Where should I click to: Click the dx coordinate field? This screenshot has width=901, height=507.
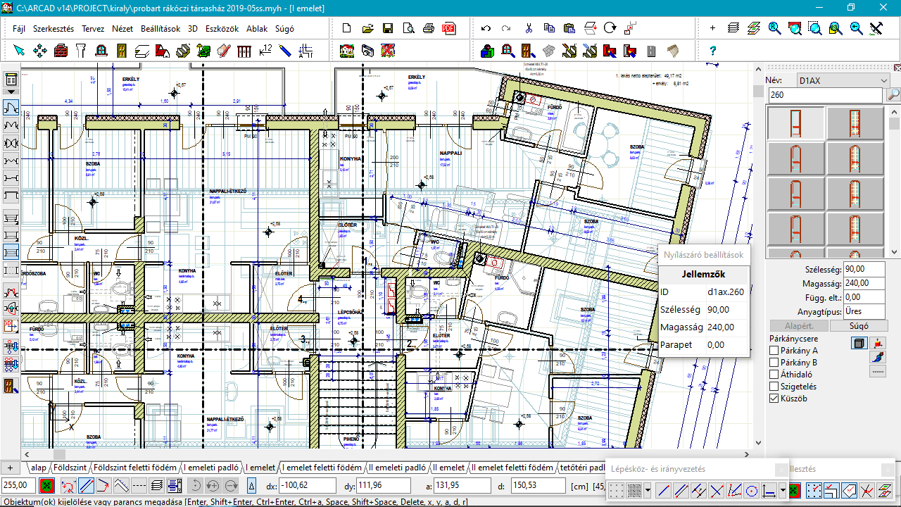(307, 486)
